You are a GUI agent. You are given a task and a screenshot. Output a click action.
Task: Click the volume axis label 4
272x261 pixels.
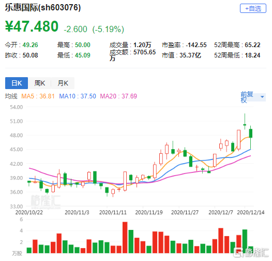click(x=21, y=230)
